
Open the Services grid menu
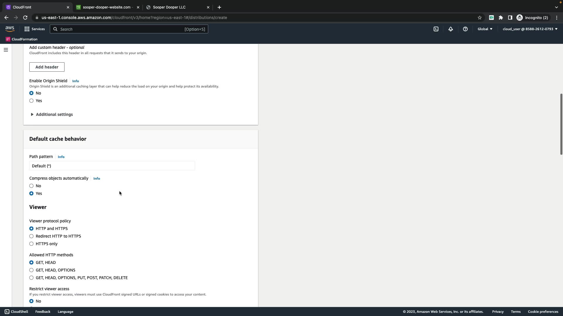(34, 29)
